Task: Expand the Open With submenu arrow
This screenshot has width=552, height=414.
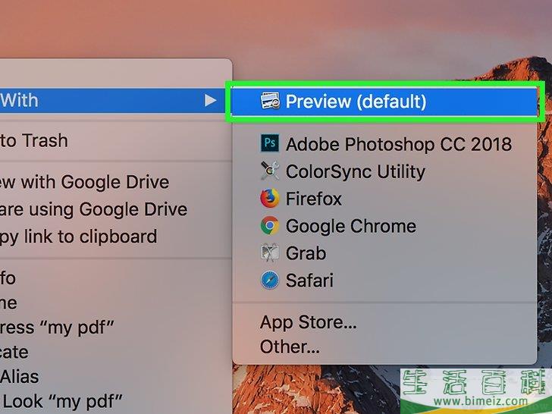Action: [210, 100]
